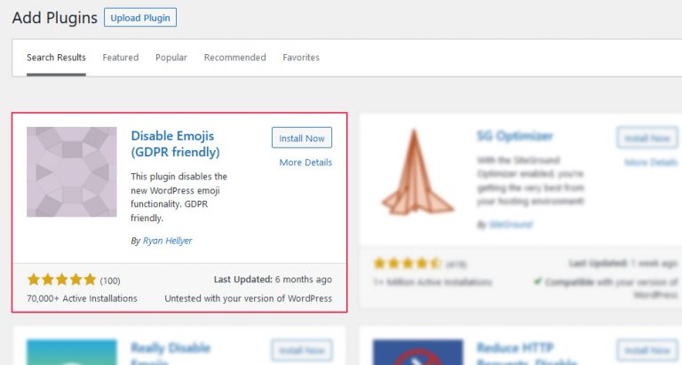The height and width of the screenshot is (365, 682).
Task: Switch to the Featured tab
Action: 121,58
